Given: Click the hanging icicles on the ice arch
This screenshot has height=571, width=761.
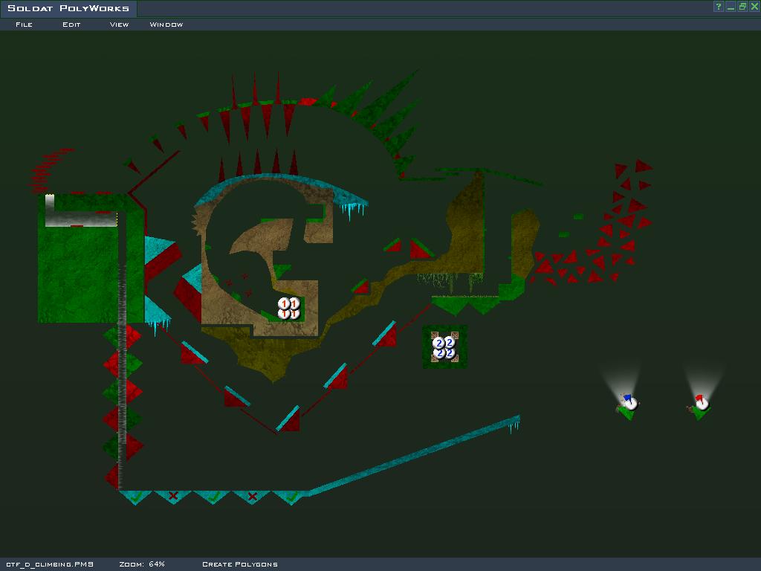Looking at the screenshot, I should (354, 210).
